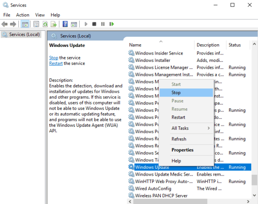258x204 pixels.
Task: Select Windows Update Medic Ser... row
Action: point(190,174)
